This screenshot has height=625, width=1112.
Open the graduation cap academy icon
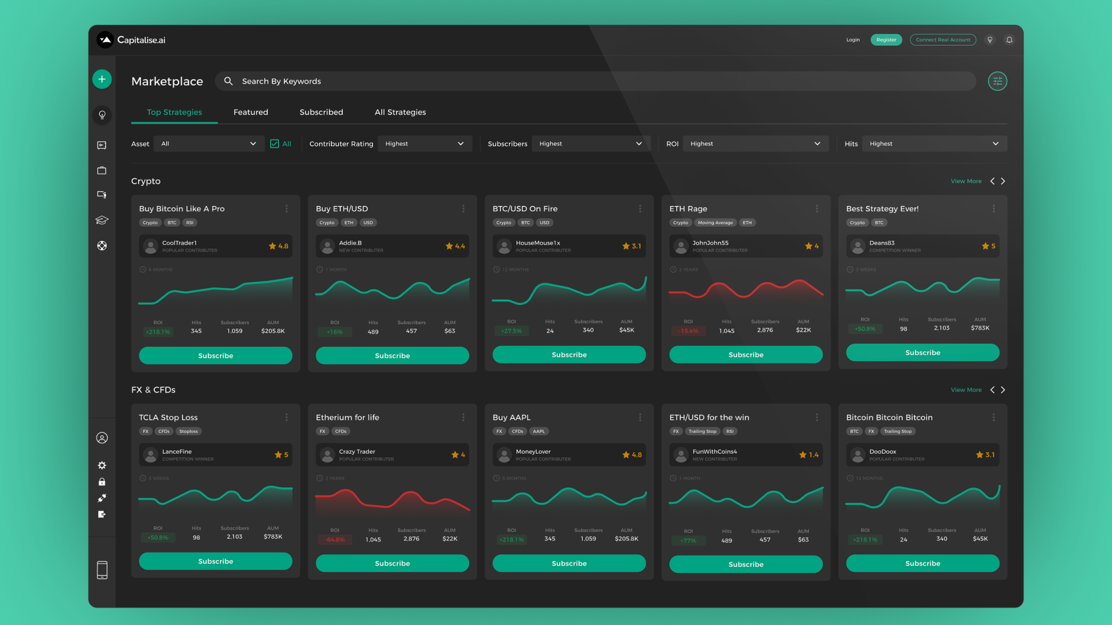[102, 220]
